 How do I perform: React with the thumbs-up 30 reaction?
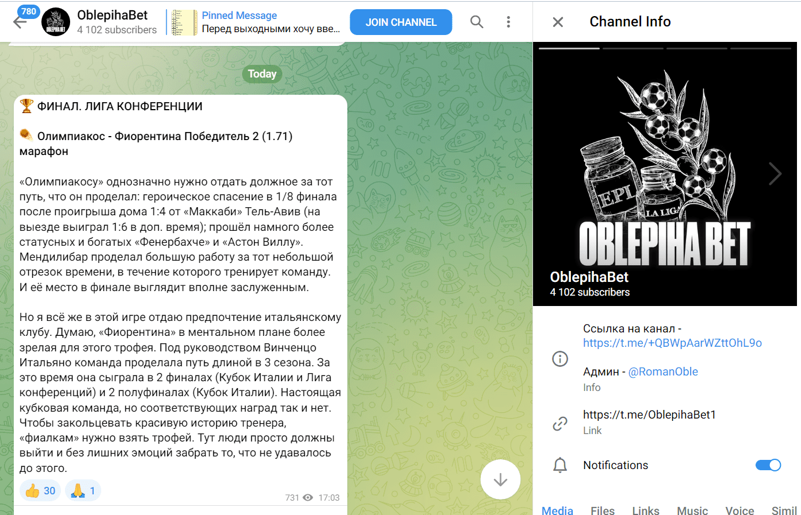click(40, 491)
